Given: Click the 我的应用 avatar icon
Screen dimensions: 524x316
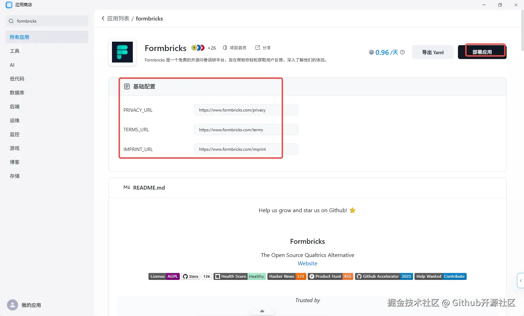Looking at the screenshot, I should (x=13, y=305).
